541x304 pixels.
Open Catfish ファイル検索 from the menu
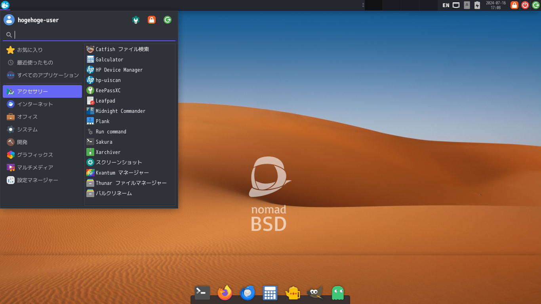tap(130, 49)
